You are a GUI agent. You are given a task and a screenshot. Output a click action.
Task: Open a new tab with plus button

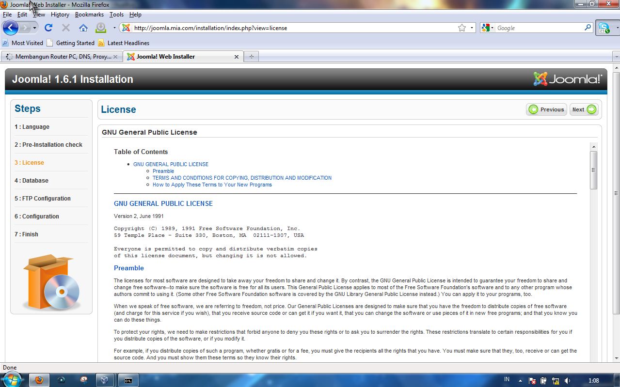click(251, 57)
